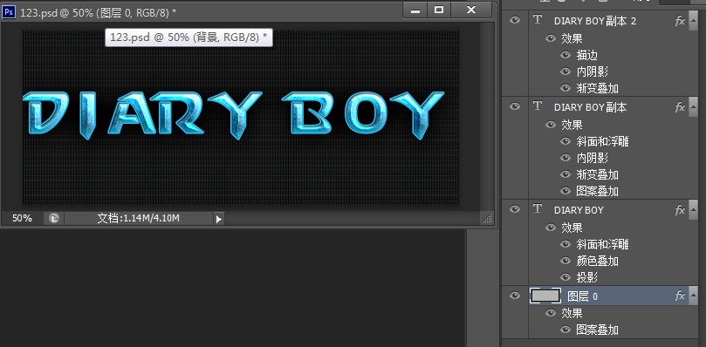Click the fx icon on DIARY BOY 副本 2 layer

(680, 21)
